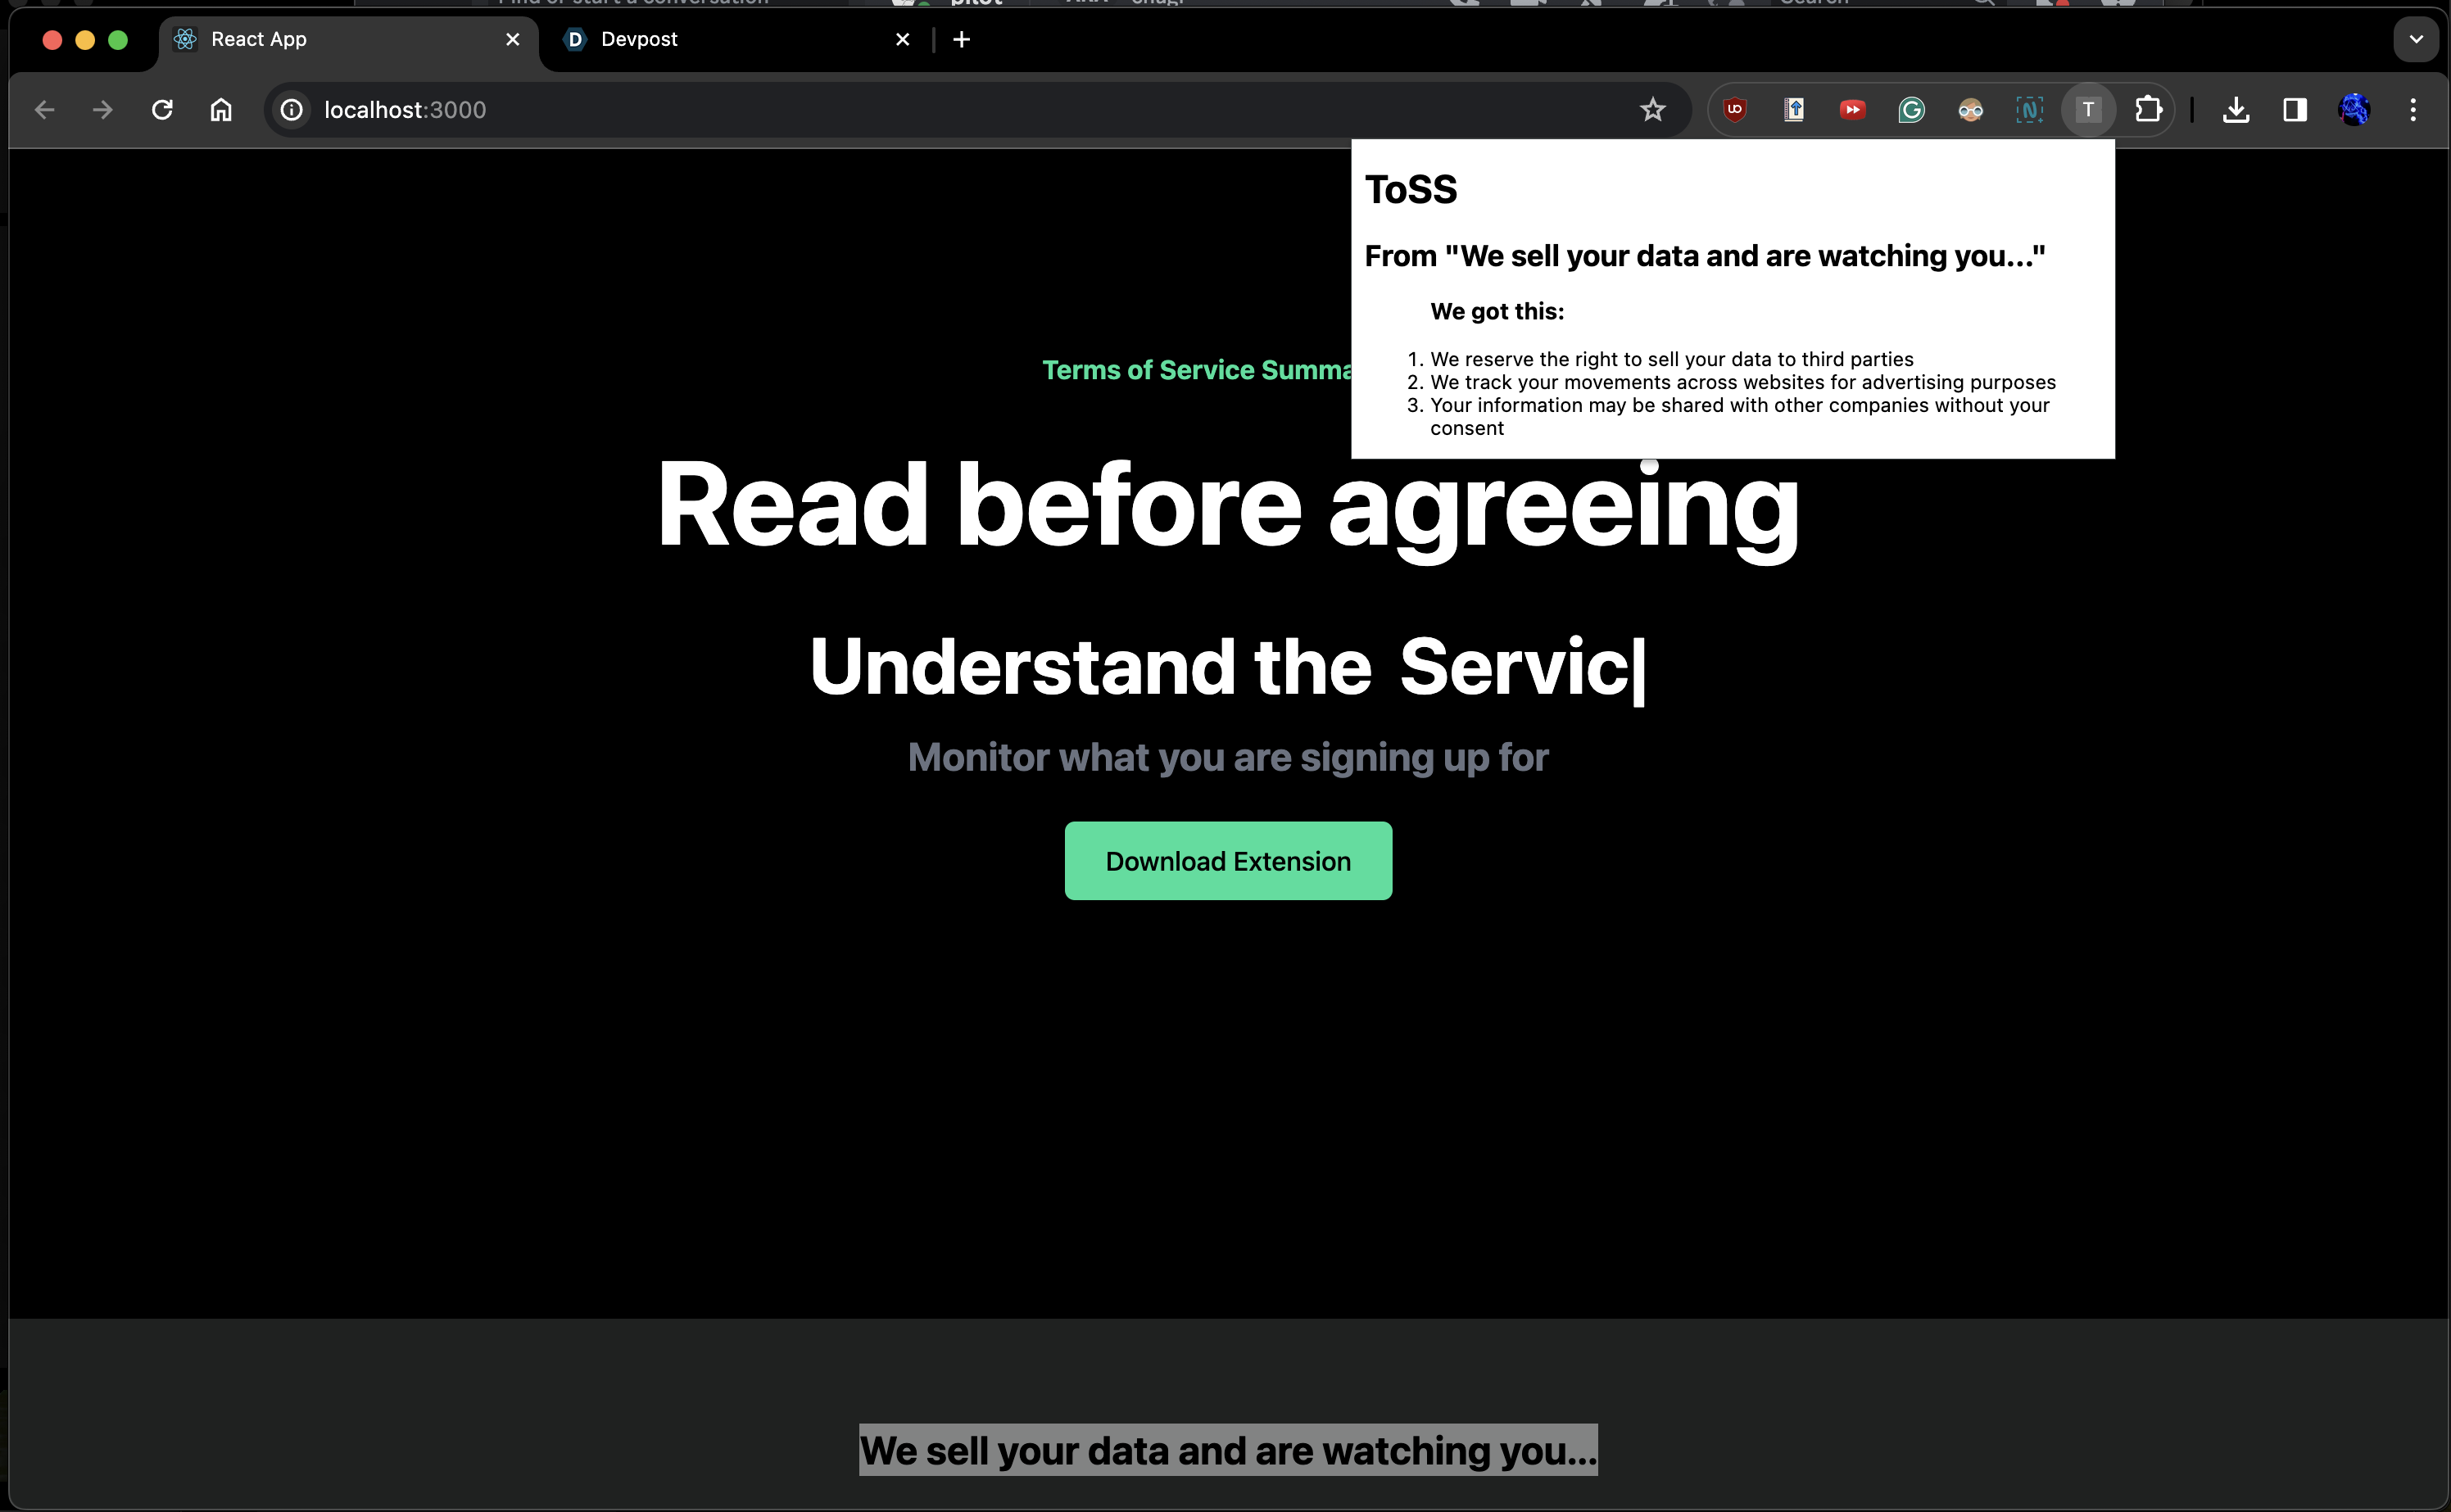The image size is (2451, 1512).
Task: Click the red fast-forward extension icon
Action: click(x=1852, y=110)
